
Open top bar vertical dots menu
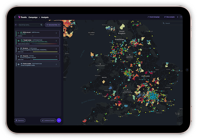178,17
